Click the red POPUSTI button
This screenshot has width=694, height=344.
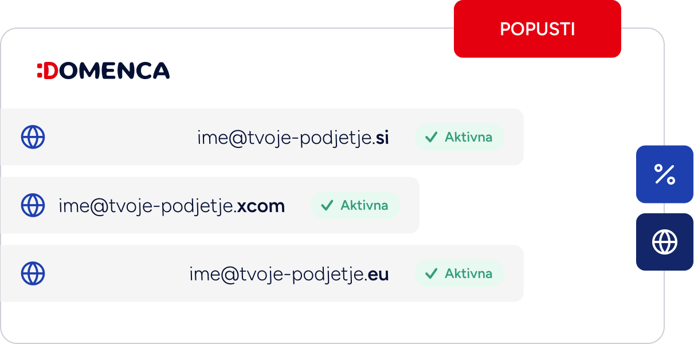(538, 29)
